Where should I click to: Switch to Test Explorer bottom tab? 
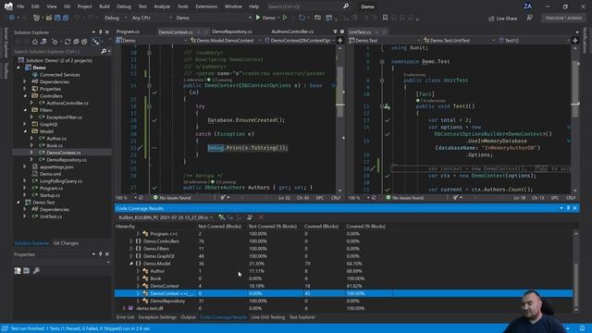click(302, 317)
